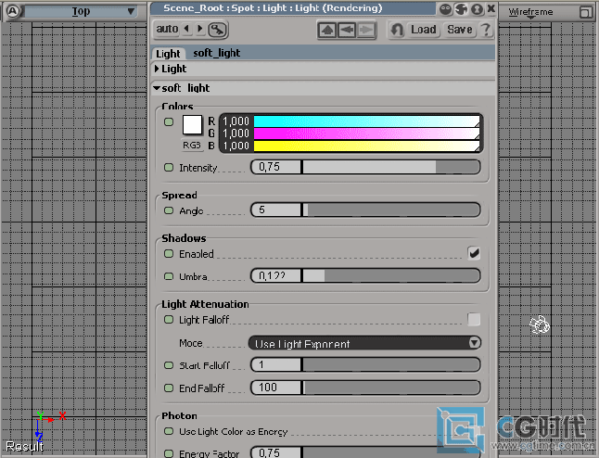Click the lock property page icon
Image resolution: width=599 pixels, height=458 pixels.
(218, 30)
